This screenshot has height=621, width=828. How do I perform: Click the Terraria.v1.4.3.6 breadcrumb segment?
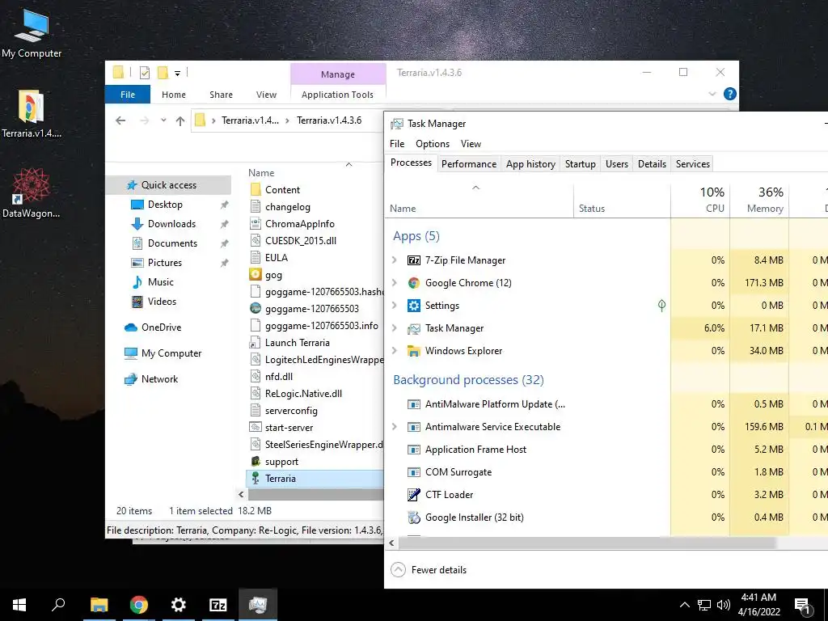329,120
